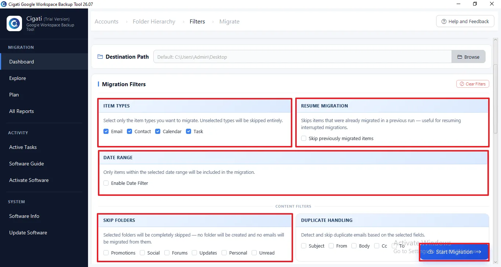Image resolution: width=501 pixels, height=267 pixels.
Task: Uncheck the Email item type
Action: [x=106, y=131]
